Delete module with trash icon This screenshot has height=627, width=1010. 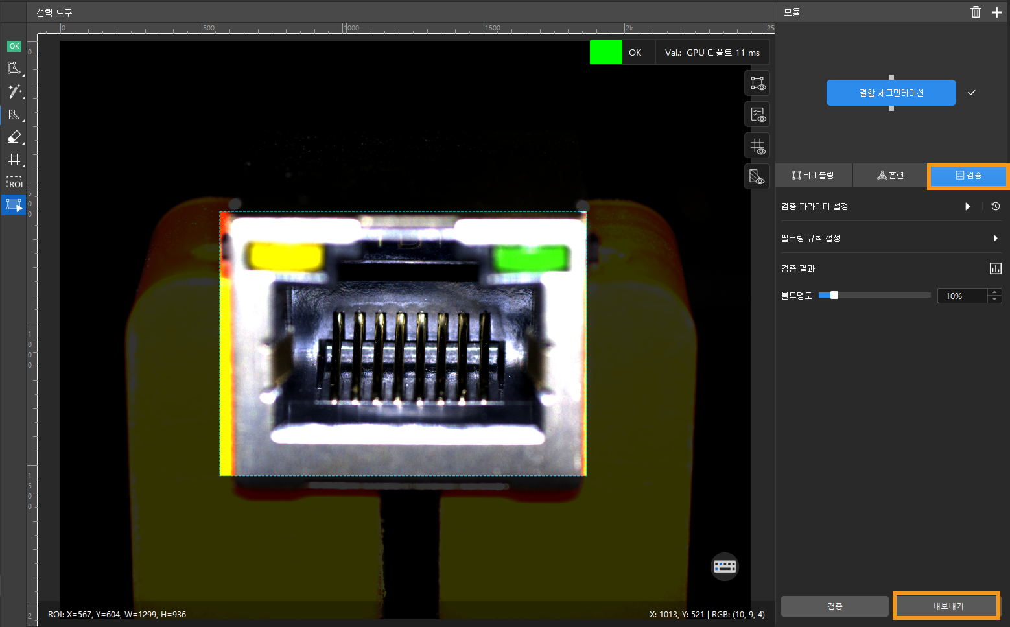[976, 12]
